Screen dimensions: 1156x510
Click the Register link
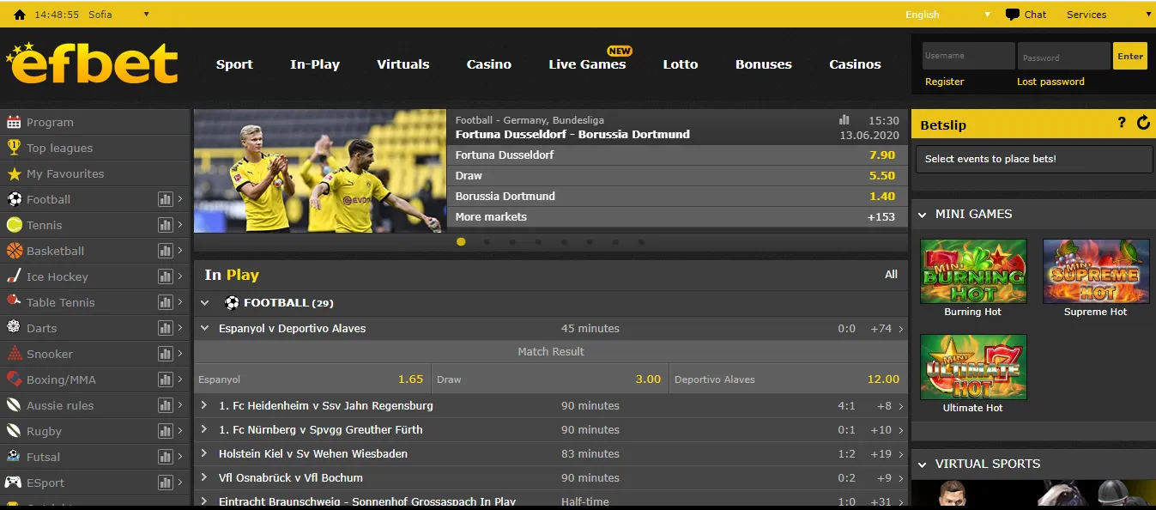(945, 82)
